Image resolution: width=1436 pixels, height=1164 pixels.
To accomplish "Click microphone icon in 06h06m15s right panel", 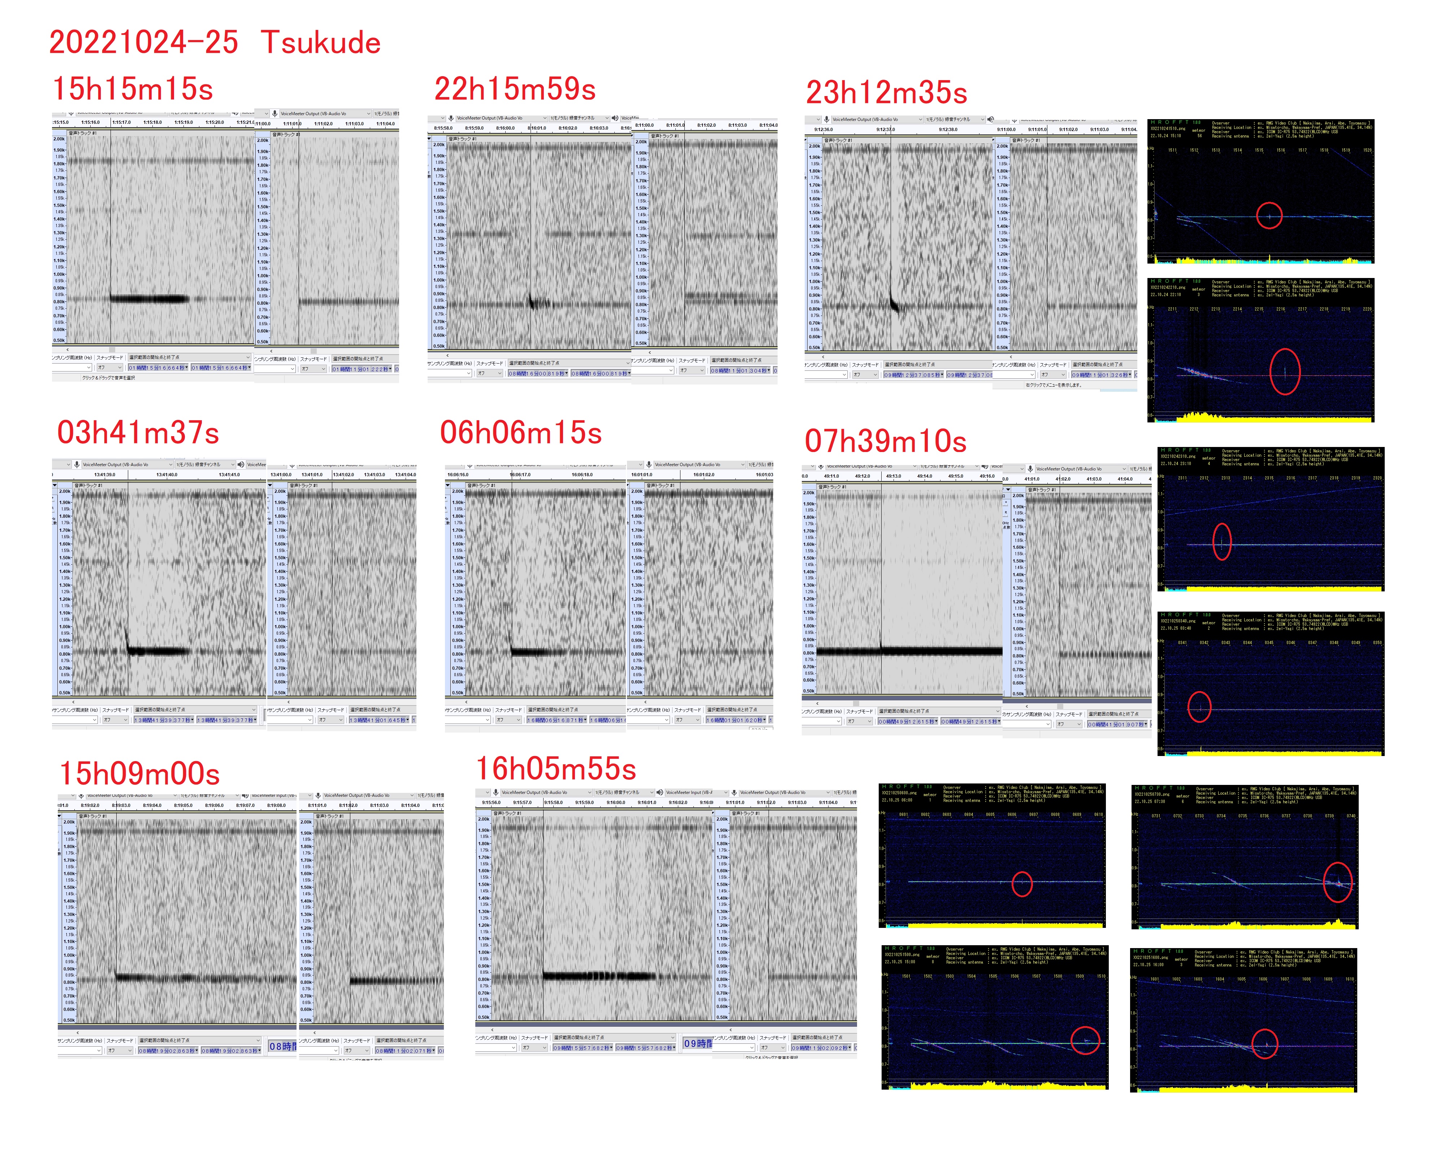I will click(649, 464).
